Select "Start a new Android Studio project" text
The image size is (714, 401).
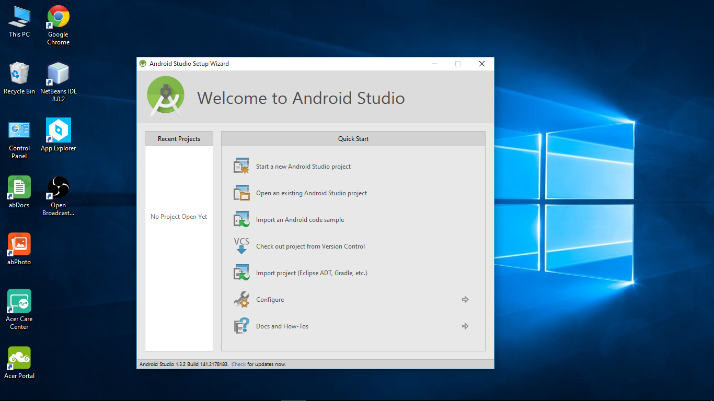pos(303,167)
